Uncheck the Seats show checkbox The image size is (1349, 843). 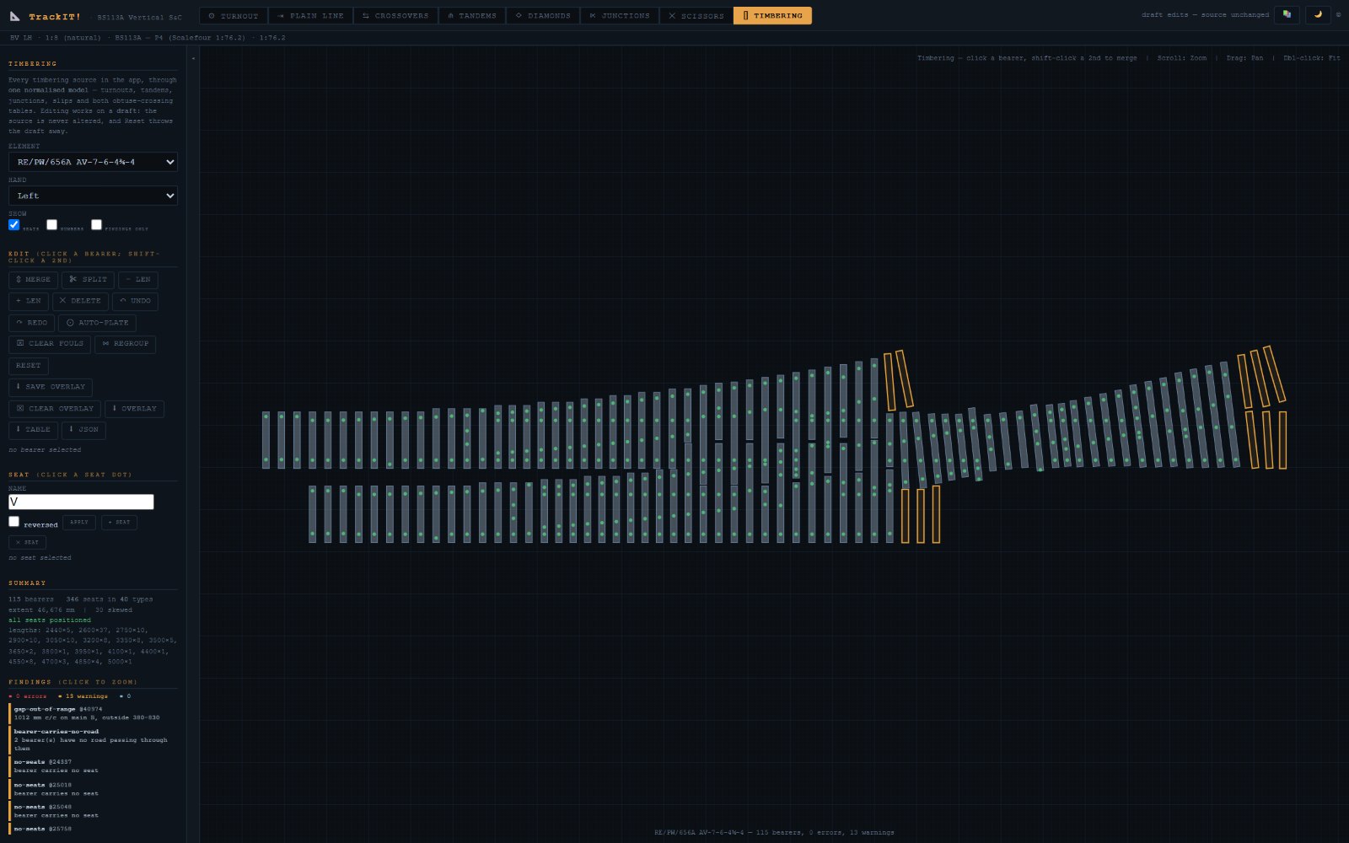(14, 224)
